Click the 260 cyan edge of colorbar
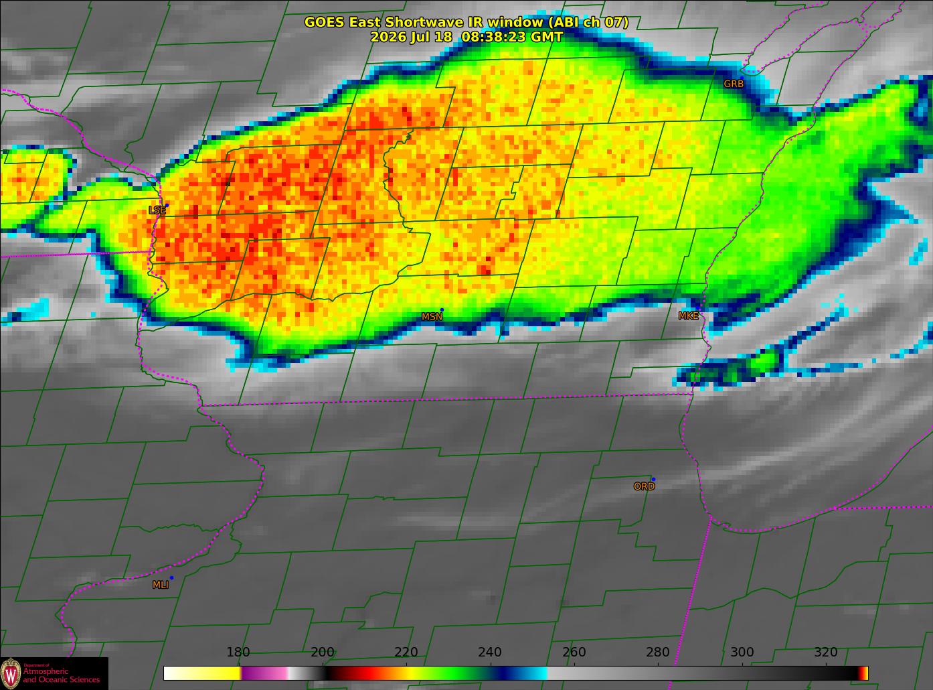 (x=535, y=673)
